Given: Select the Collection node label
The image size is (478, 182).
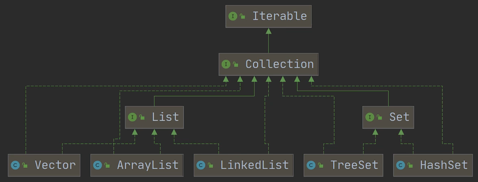Looking at the screenshot, I should coord(280,64).
